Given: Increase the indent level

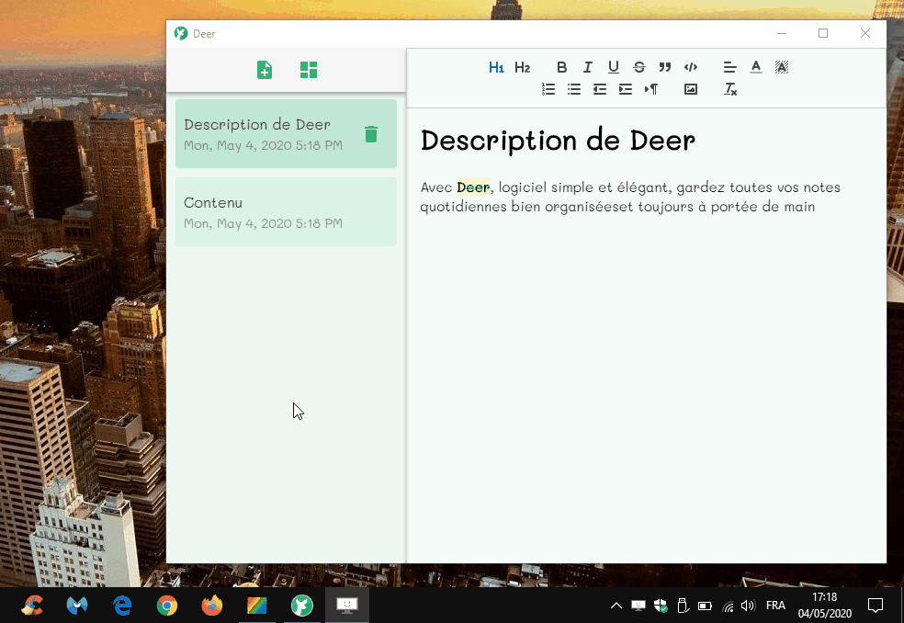Looking at the screenshot, I should pos(626,89).
